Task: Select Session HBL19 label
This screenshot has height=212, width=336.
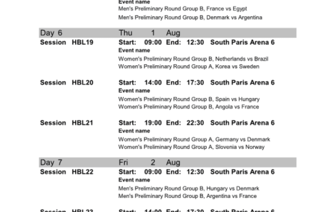Action: coord(67,42)
